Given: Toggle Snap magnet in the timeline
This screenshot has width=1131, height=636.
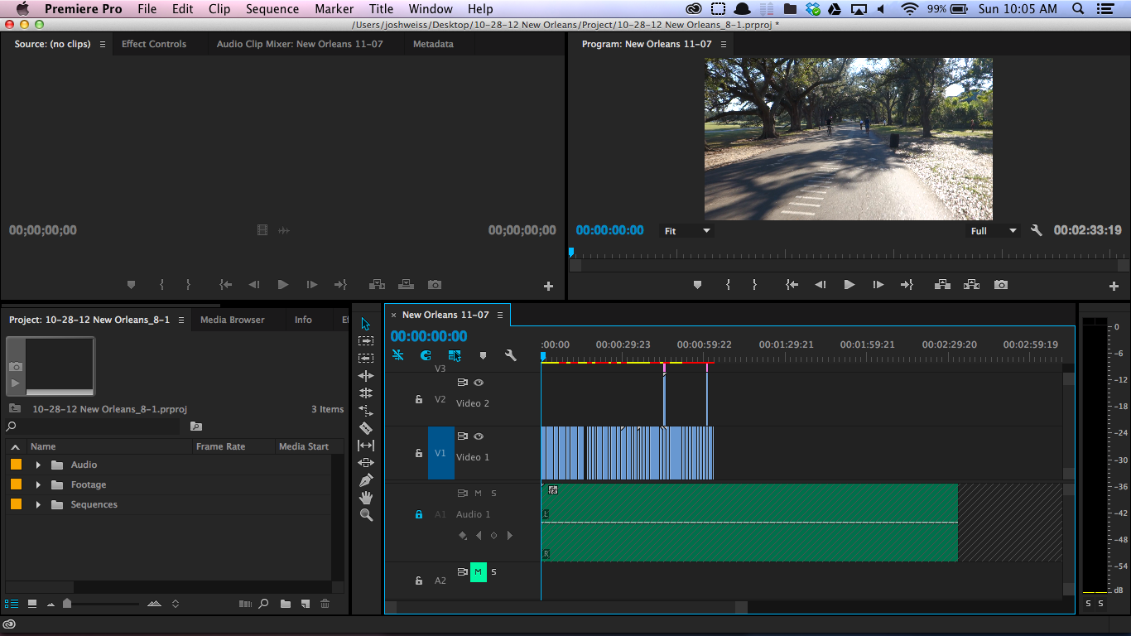Looking at the screenshot, I should 426,355.
